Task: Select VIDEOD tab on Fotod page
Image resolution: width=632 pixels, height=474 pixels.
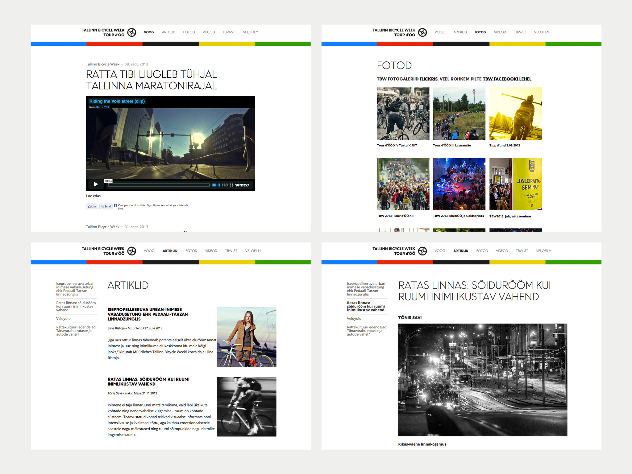Action: (x=500, y=32)
